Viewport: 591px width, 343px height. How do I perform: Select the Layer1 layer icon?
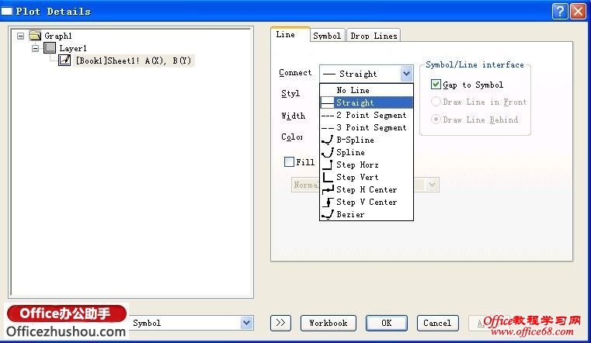pyautogui.click(x=50, y=48)
